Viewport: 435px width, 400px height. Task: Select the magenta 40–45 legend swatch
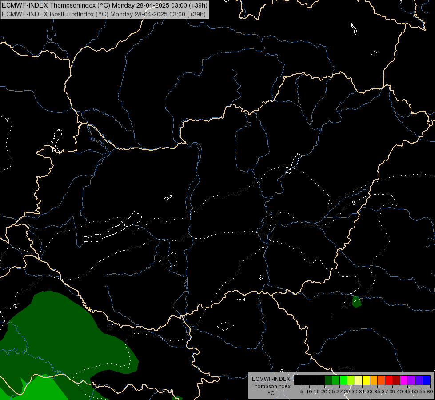[404, 380]
